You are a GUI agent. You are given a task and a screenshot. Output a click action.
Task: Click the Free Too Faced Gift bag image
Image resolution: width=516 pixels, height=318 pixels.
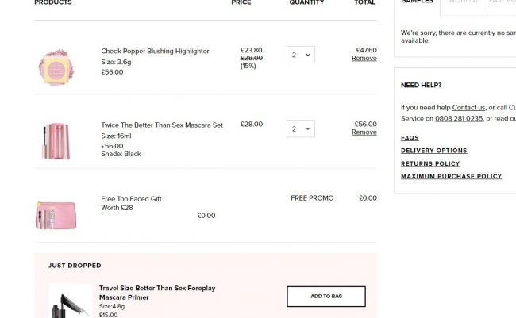pyautogui.click(x=56, y=216)
